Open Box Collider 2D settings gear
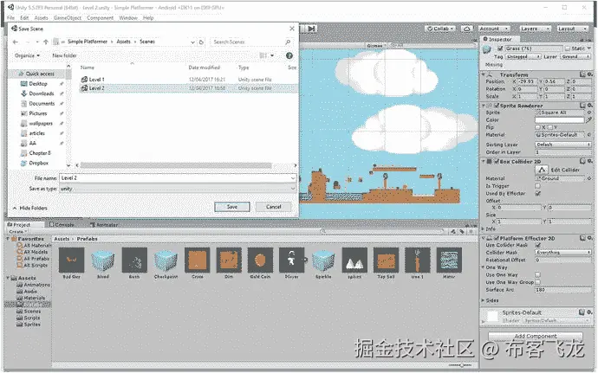Screen dimensions: 598x373 click(590, 162)
